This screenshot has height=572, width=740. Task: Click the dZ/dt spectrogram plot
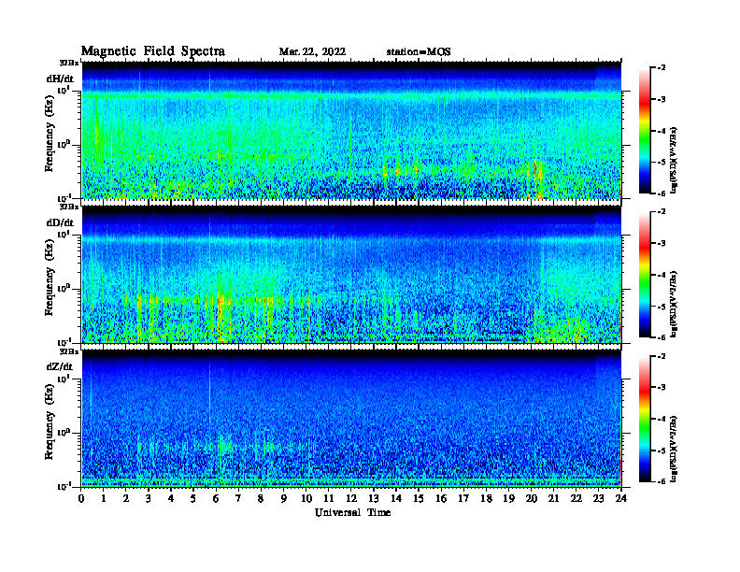tap(351, 419)
